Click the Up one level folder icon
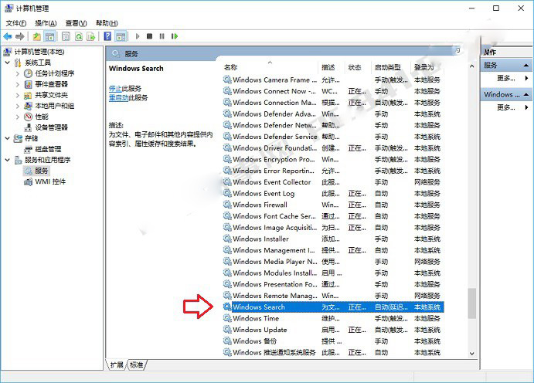534x383 pixels. (x=37, y=36)
